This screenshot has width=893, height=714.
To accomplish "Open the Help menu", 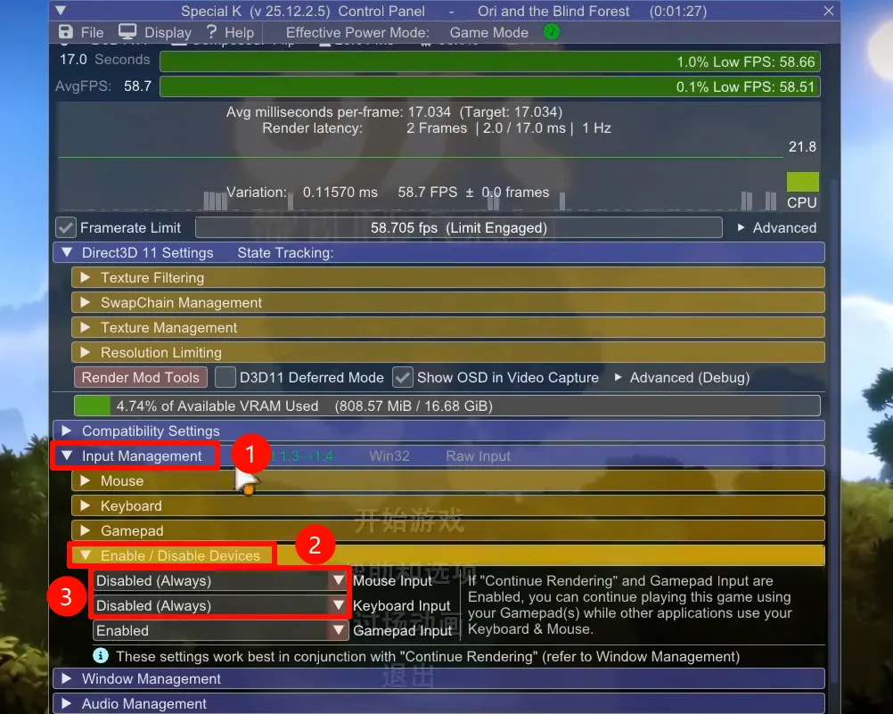I will 239,32.
